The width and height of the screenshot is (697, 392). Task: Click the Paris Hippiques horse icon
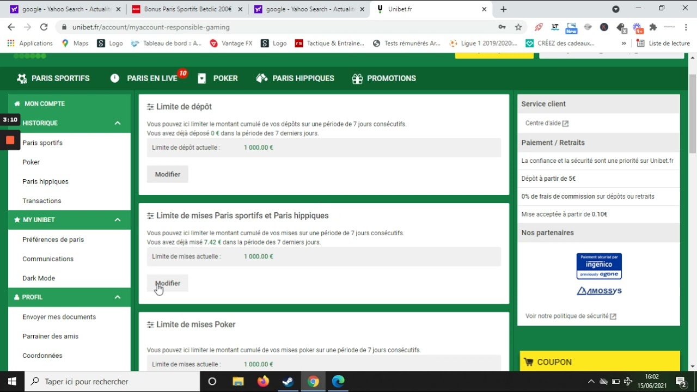[x=262, y=78]
